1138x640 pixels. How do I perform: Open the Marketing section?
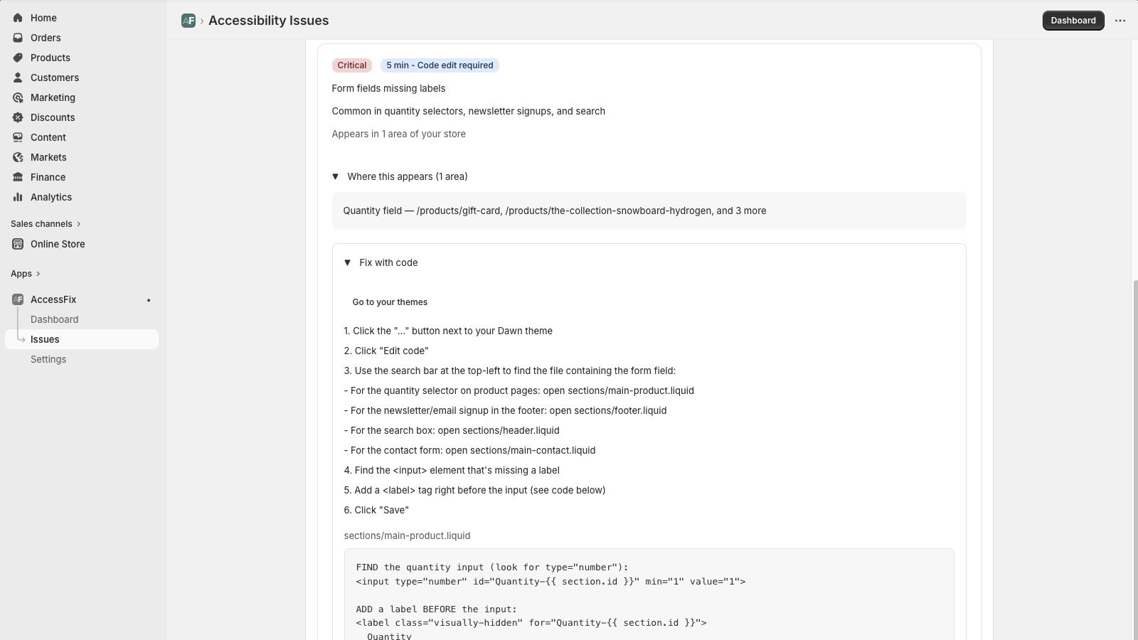coord(53,97)
